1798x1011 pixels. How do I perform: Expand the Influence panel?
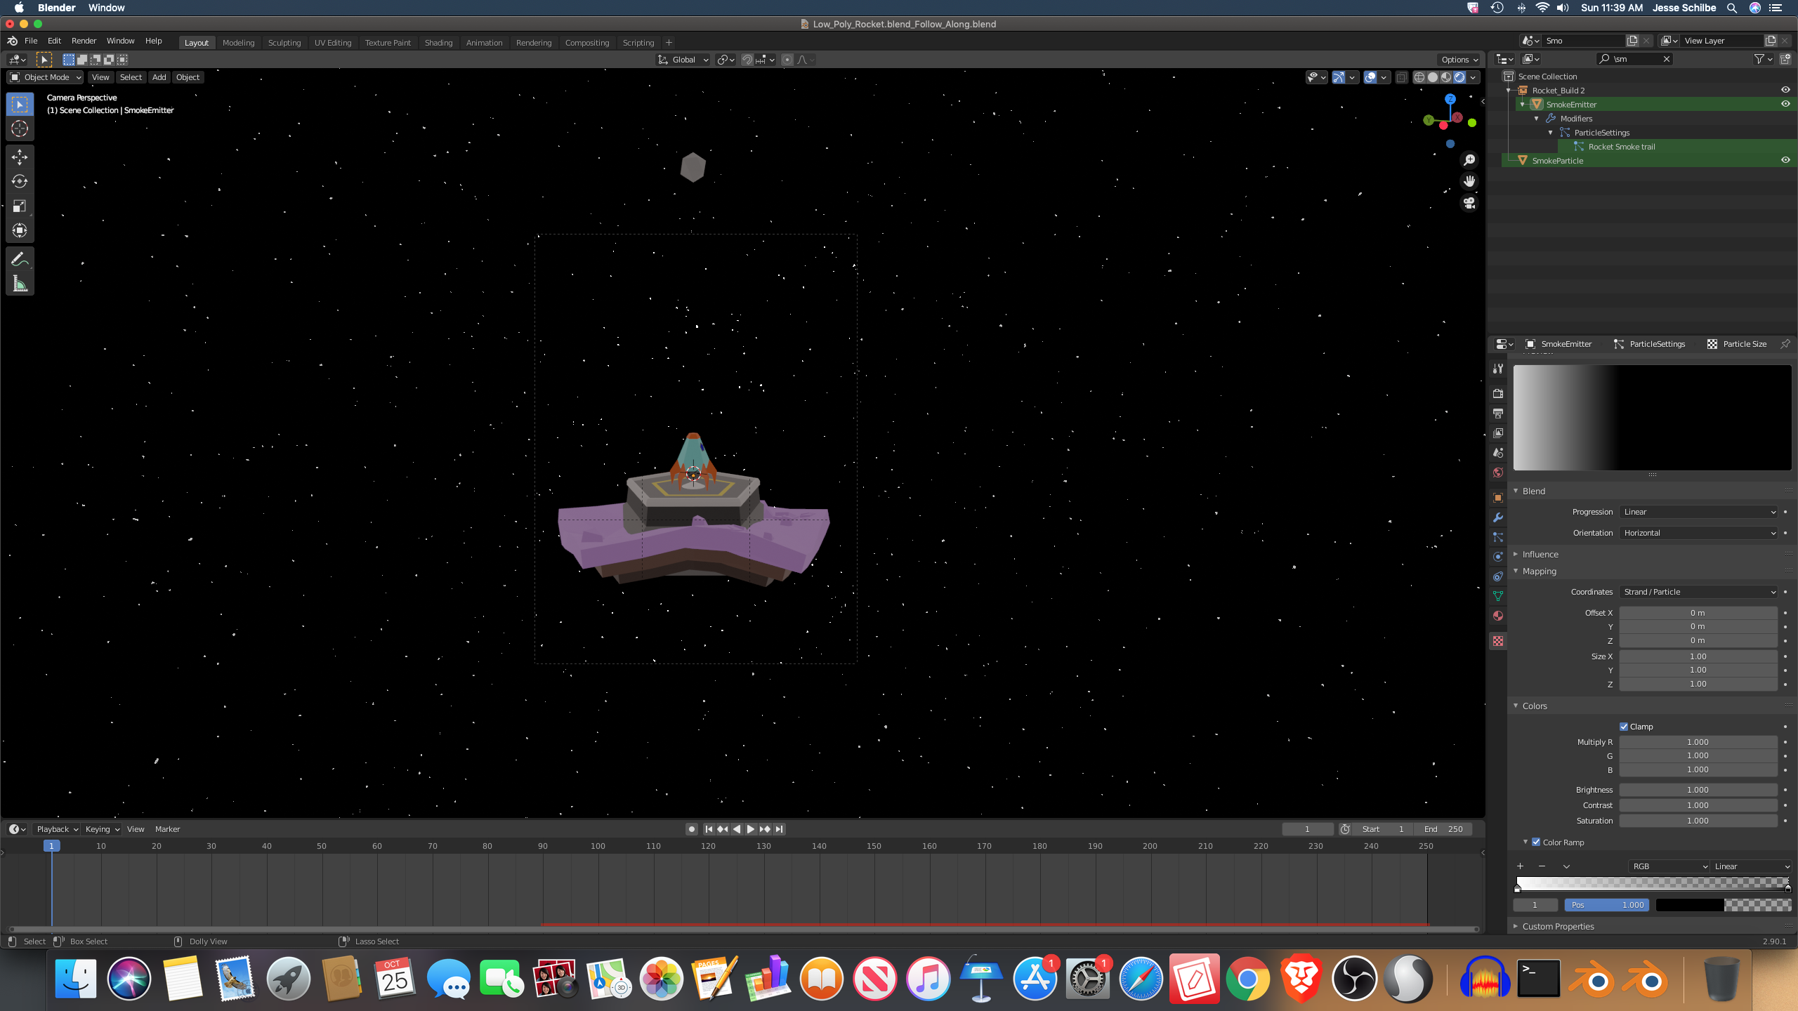1540,555
